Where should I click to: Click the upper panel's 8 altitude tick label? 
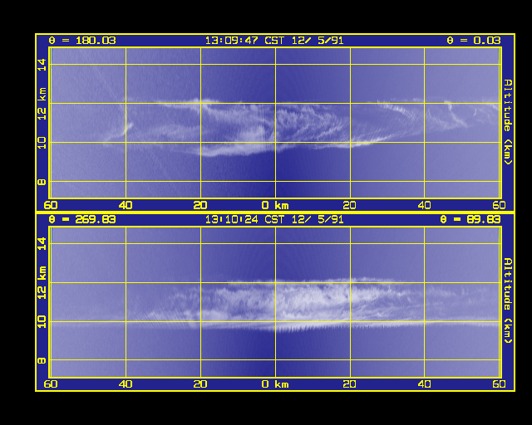coord(42,182)
